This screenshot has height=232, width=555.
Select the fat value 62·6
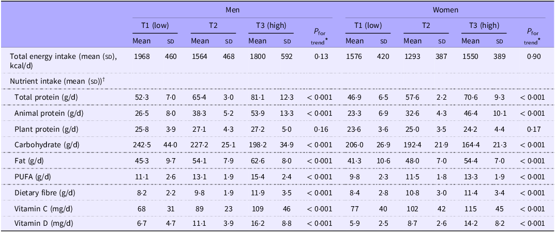(x=257, y=161)
